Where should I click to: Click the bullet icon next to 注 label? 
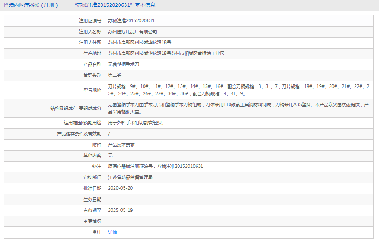tap(95, 232)
